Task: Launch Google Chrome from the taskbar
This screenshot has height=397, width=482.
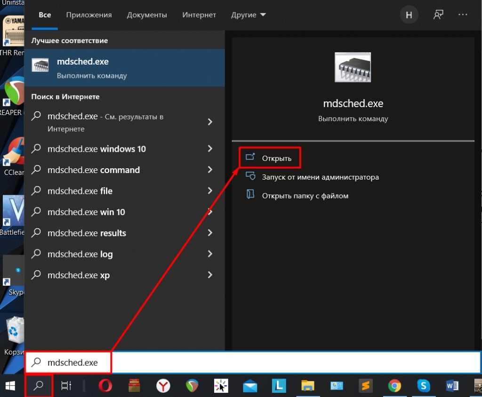Action: tap(394, 386)
